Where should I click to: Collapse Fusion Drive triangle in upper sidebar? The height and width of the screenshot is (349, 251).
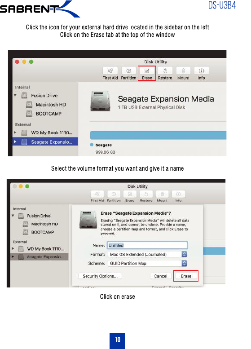[15, 95]
